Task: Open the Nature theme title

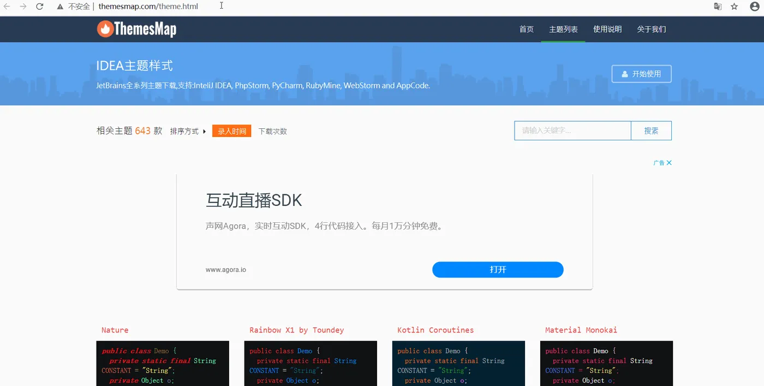Action: point(115,330)
